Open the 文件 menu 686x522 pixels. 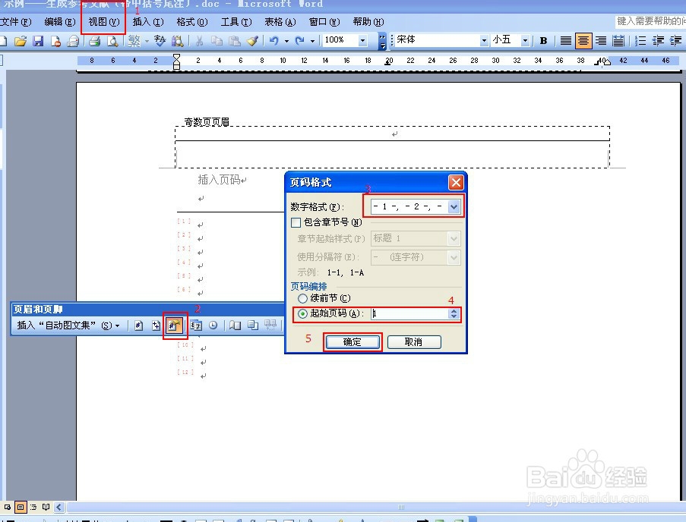(x=16, y=22)
